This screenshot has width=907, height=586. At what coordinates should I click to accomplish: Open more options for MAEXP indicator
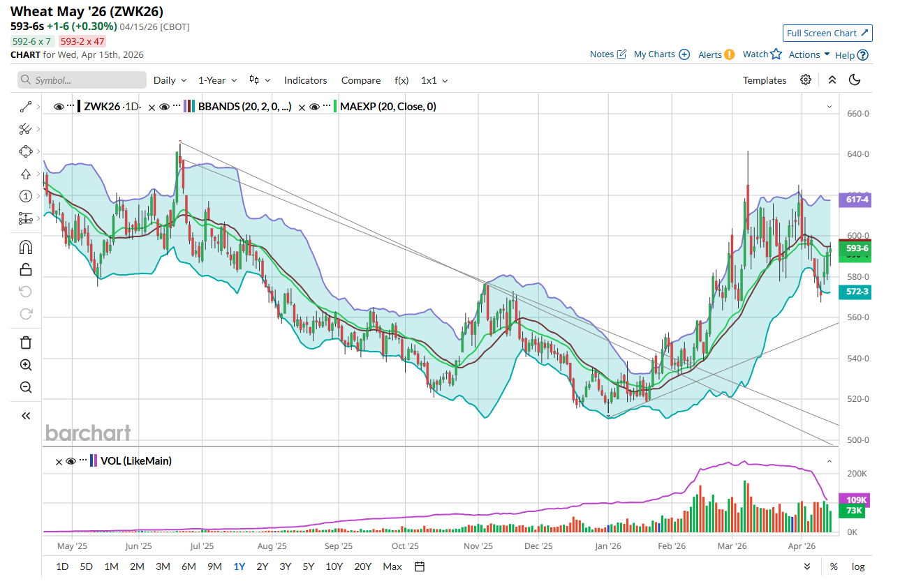pyautogui.click(x=326, y=107)
